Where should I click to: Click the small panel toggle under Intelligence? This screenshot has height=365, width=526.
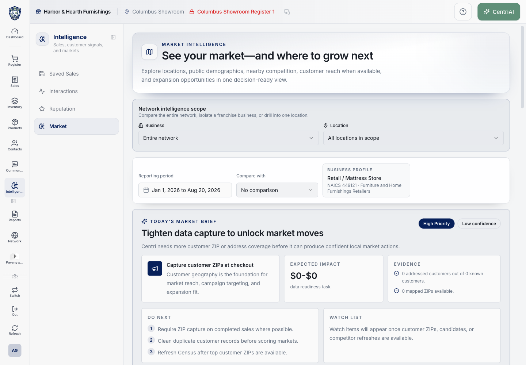[14, 201]
